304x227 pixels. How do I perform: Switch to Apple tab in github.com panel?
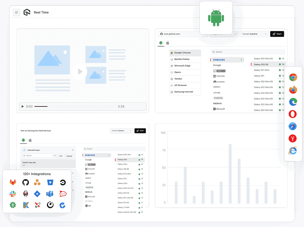pyautogui.click(x=168, y=43)
